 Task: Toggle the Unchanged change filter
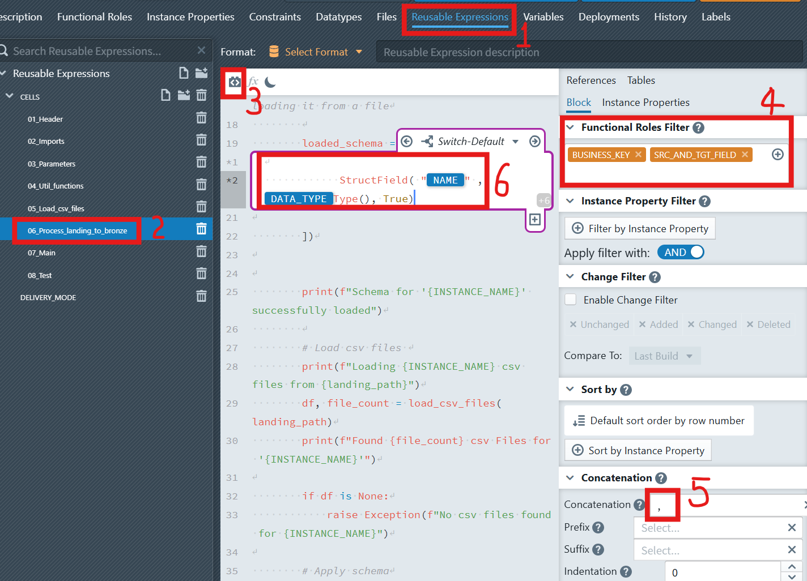(599, 324)
